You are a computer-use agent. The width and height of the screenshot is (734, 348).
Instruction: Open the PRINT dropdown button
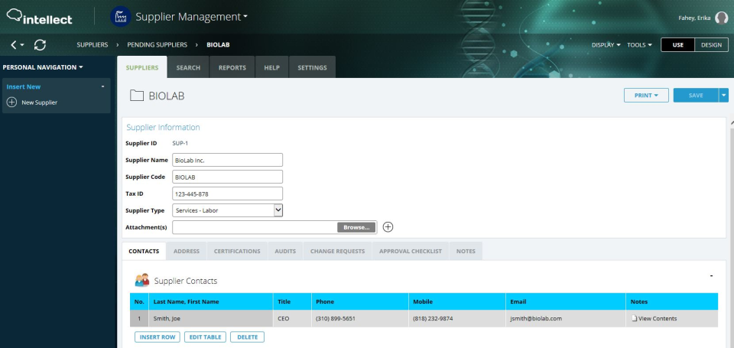pos(646,95)
